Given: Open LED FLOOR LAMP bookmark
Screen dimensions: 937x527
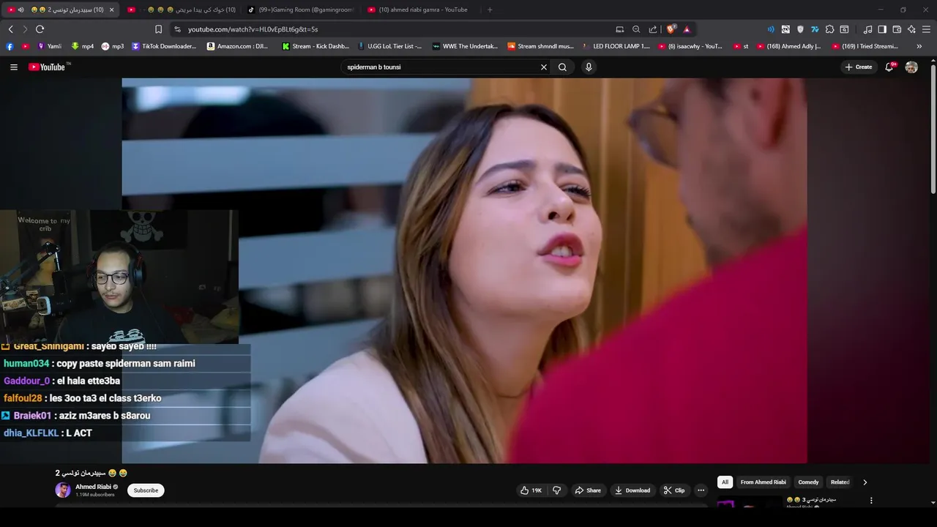Looking at the screenshot, I should [616, 46].
